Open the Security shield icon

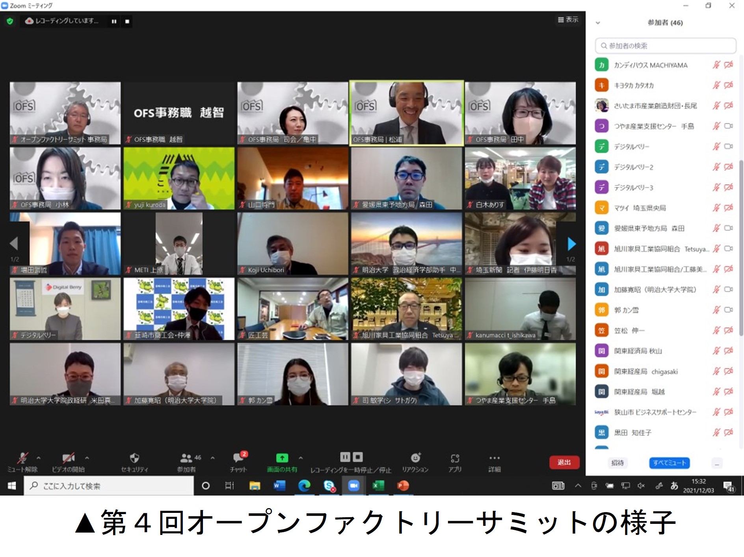tap(134, 458)
